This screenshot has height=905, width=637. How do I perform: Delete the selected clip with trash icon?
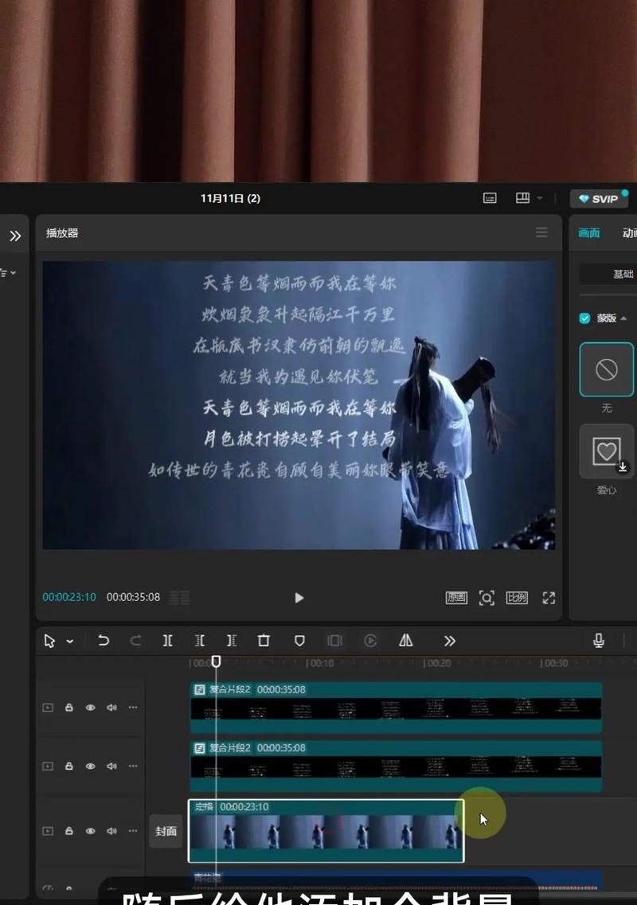[x=264, y=640]
